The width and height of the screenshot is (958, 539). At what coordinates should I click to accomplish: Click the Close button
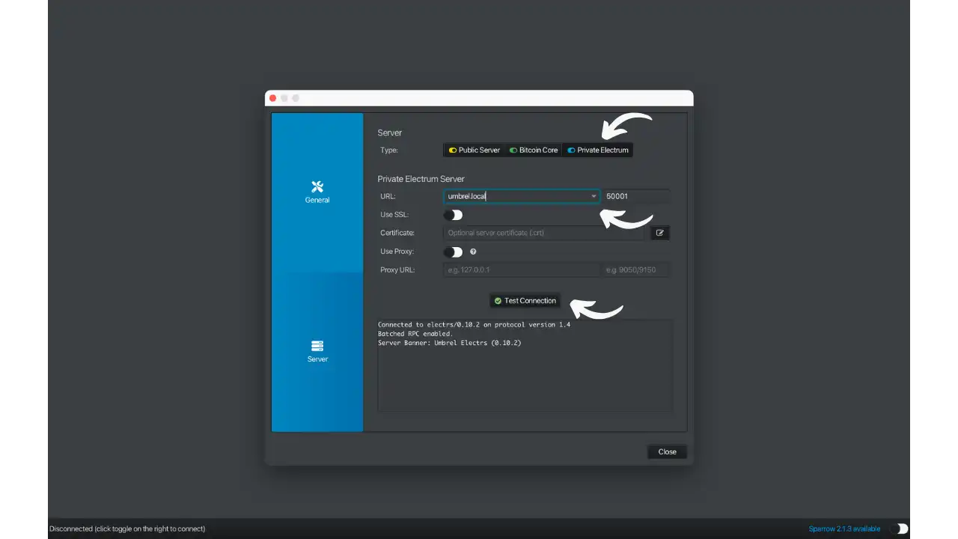pos(667,451)
